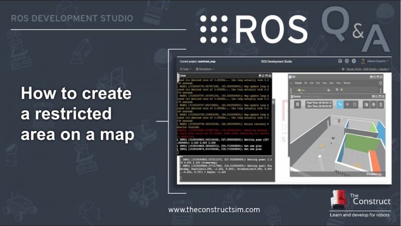
Task: Open the Window menu in IDE
Action: [x=347, y=83]
